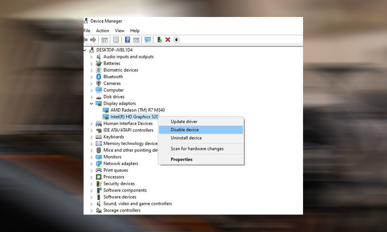Choose Properties from context menu

click(201, 159)
